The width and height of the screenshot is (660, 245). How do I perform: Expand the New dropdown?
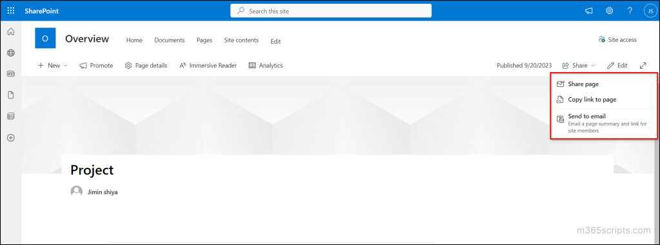53,66
